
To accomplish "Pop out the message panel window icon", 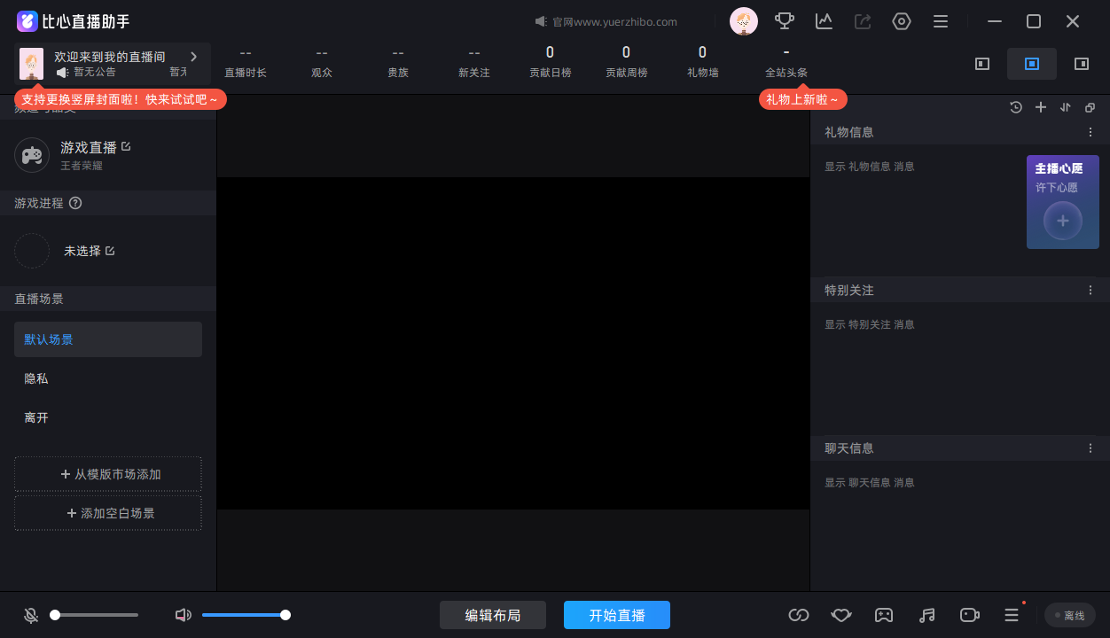I will (x=1090, y=107).
